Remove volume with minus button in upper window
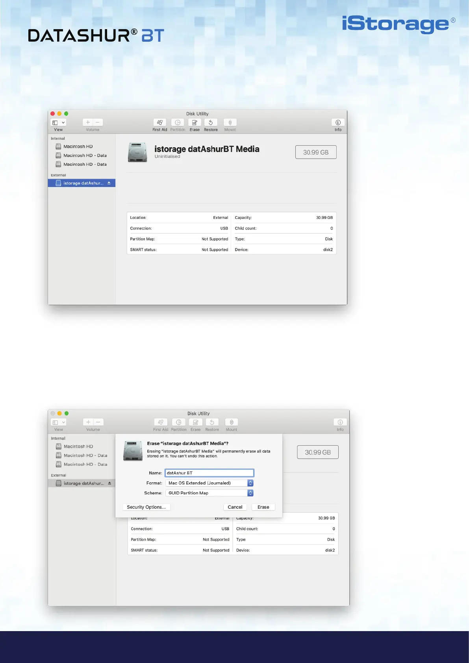The image size is (469, 663). [98, 122]
